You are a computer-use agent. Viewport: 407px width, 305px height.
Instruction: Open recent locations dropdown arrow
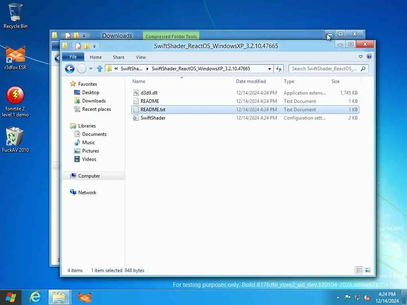tap(91, 69)
